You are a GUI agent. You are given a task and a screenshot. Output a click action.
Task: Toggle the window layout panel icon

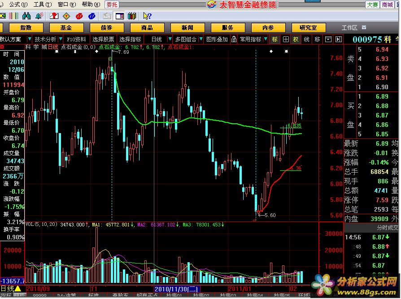pos(119,16)
